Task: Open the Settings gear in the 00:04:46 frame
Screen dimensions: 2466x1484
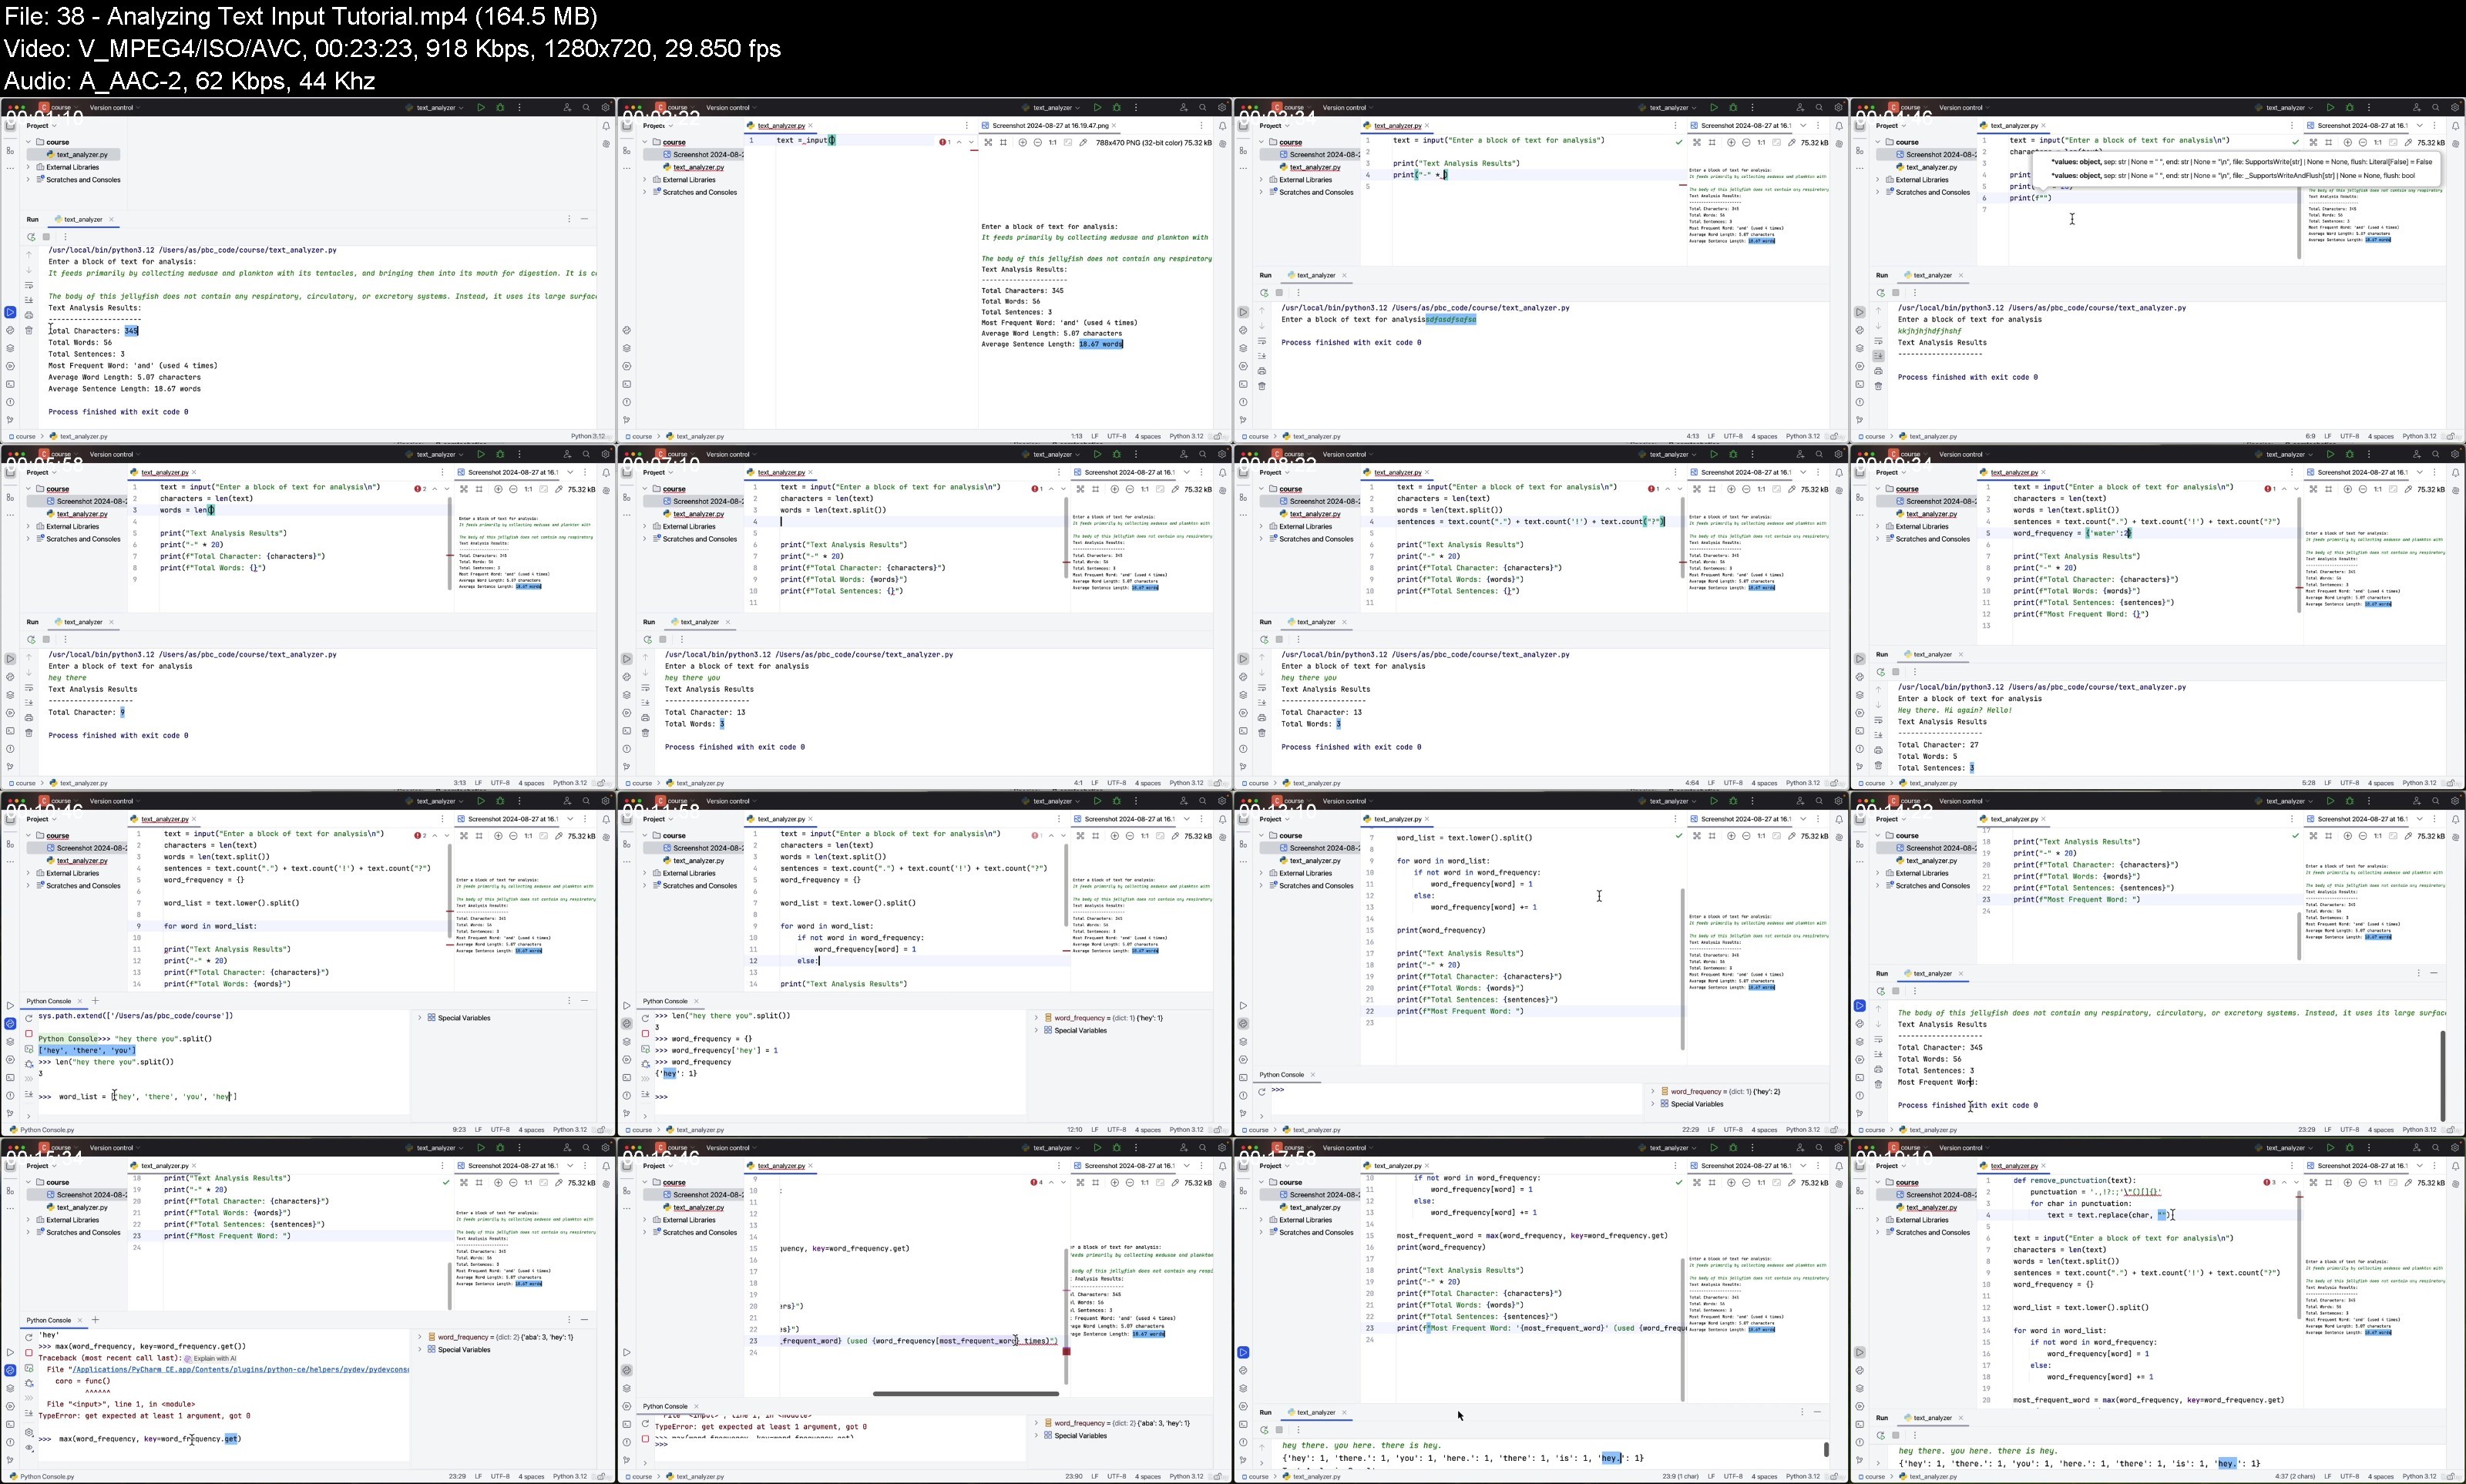Action: click(2455, 107)
